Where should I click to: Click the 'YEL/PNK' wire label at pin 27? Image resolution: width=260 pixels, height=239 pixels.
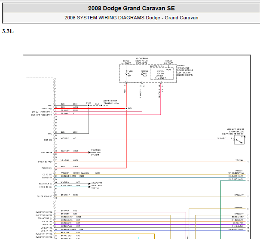point(65,160)
